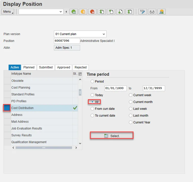
Task: Click the mountain overview icon
Action: tap(161, 12)
